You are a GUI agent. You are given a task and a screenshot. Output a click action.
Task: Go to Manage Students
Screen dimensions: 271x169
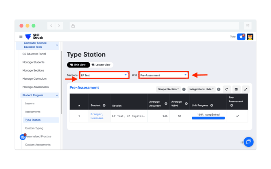click(x=33, y=62)
